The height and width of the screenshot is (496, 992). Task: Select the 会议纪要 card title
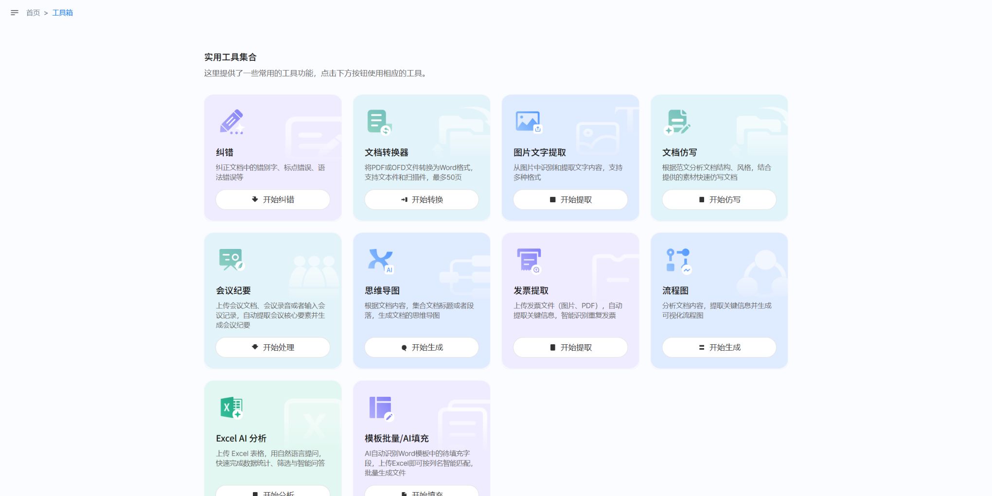pos(233,290)
